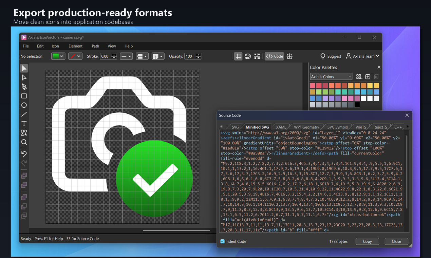This screenshot has width=431, height=258.
Task: Select the Zoom magnifier tool
Action: coord(24,142)
